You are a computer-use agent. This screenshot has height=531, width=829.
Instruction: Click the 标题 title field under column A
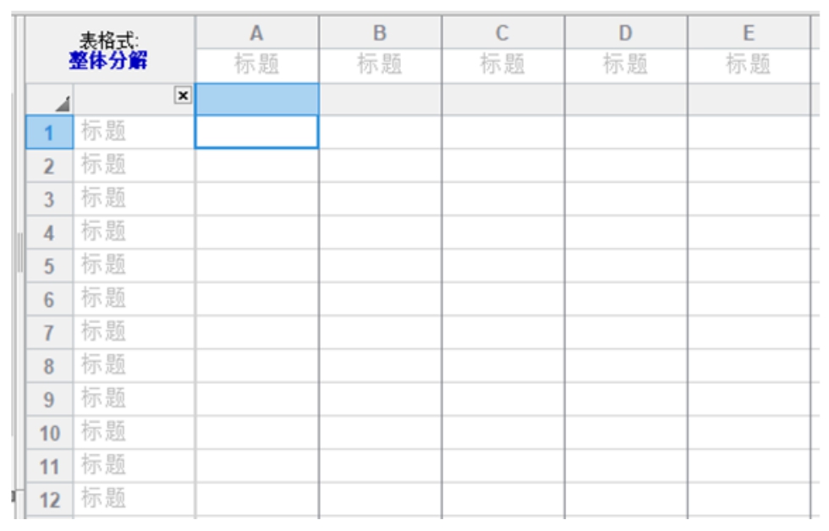(257, 65)
